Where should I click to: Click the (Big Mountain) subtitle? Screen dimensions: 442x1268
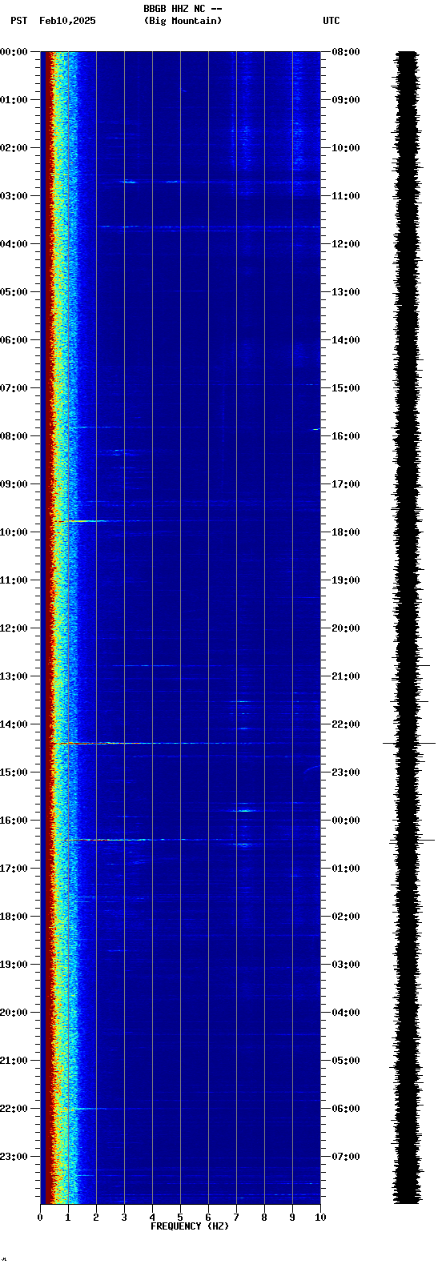183,21
